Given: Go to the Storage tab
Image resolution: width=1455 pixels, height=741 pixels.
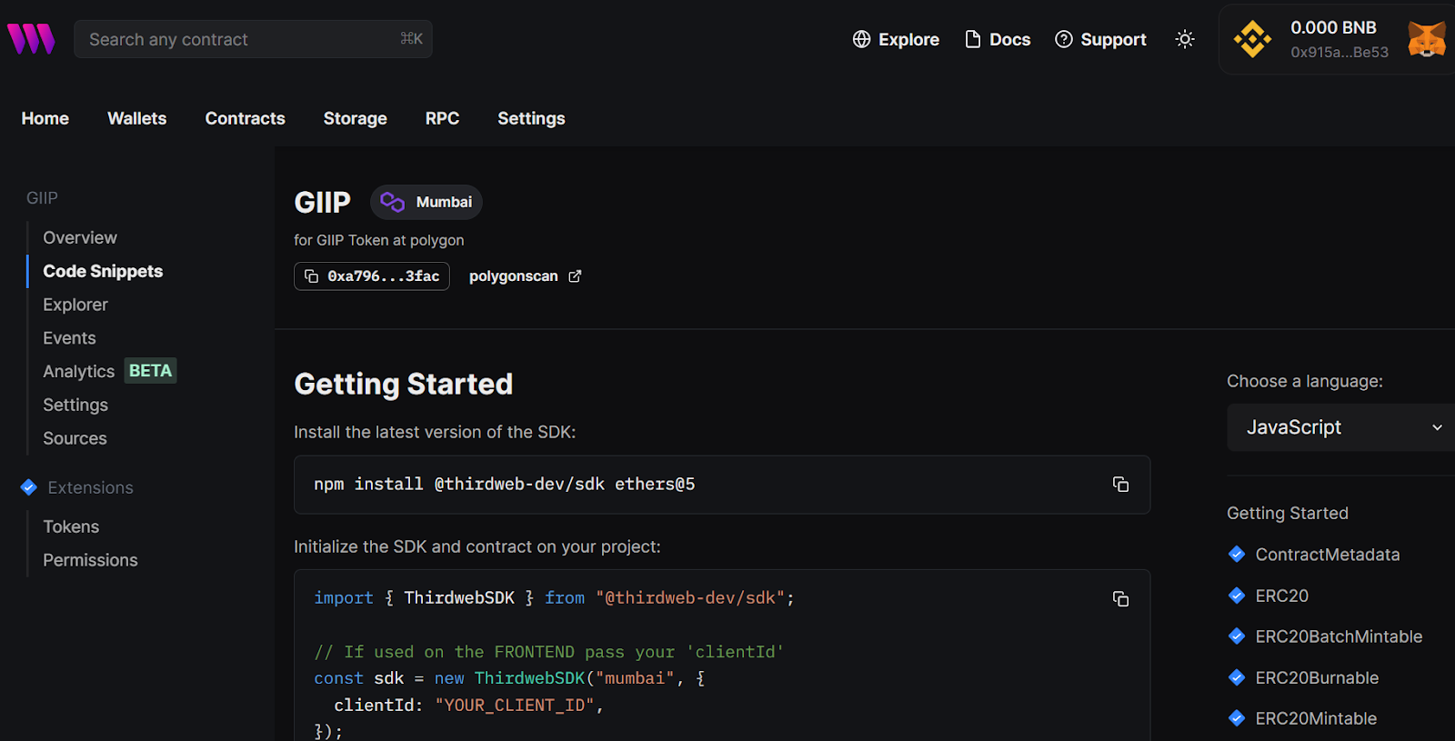Looking at the screenshot, I should coord(355,118).
